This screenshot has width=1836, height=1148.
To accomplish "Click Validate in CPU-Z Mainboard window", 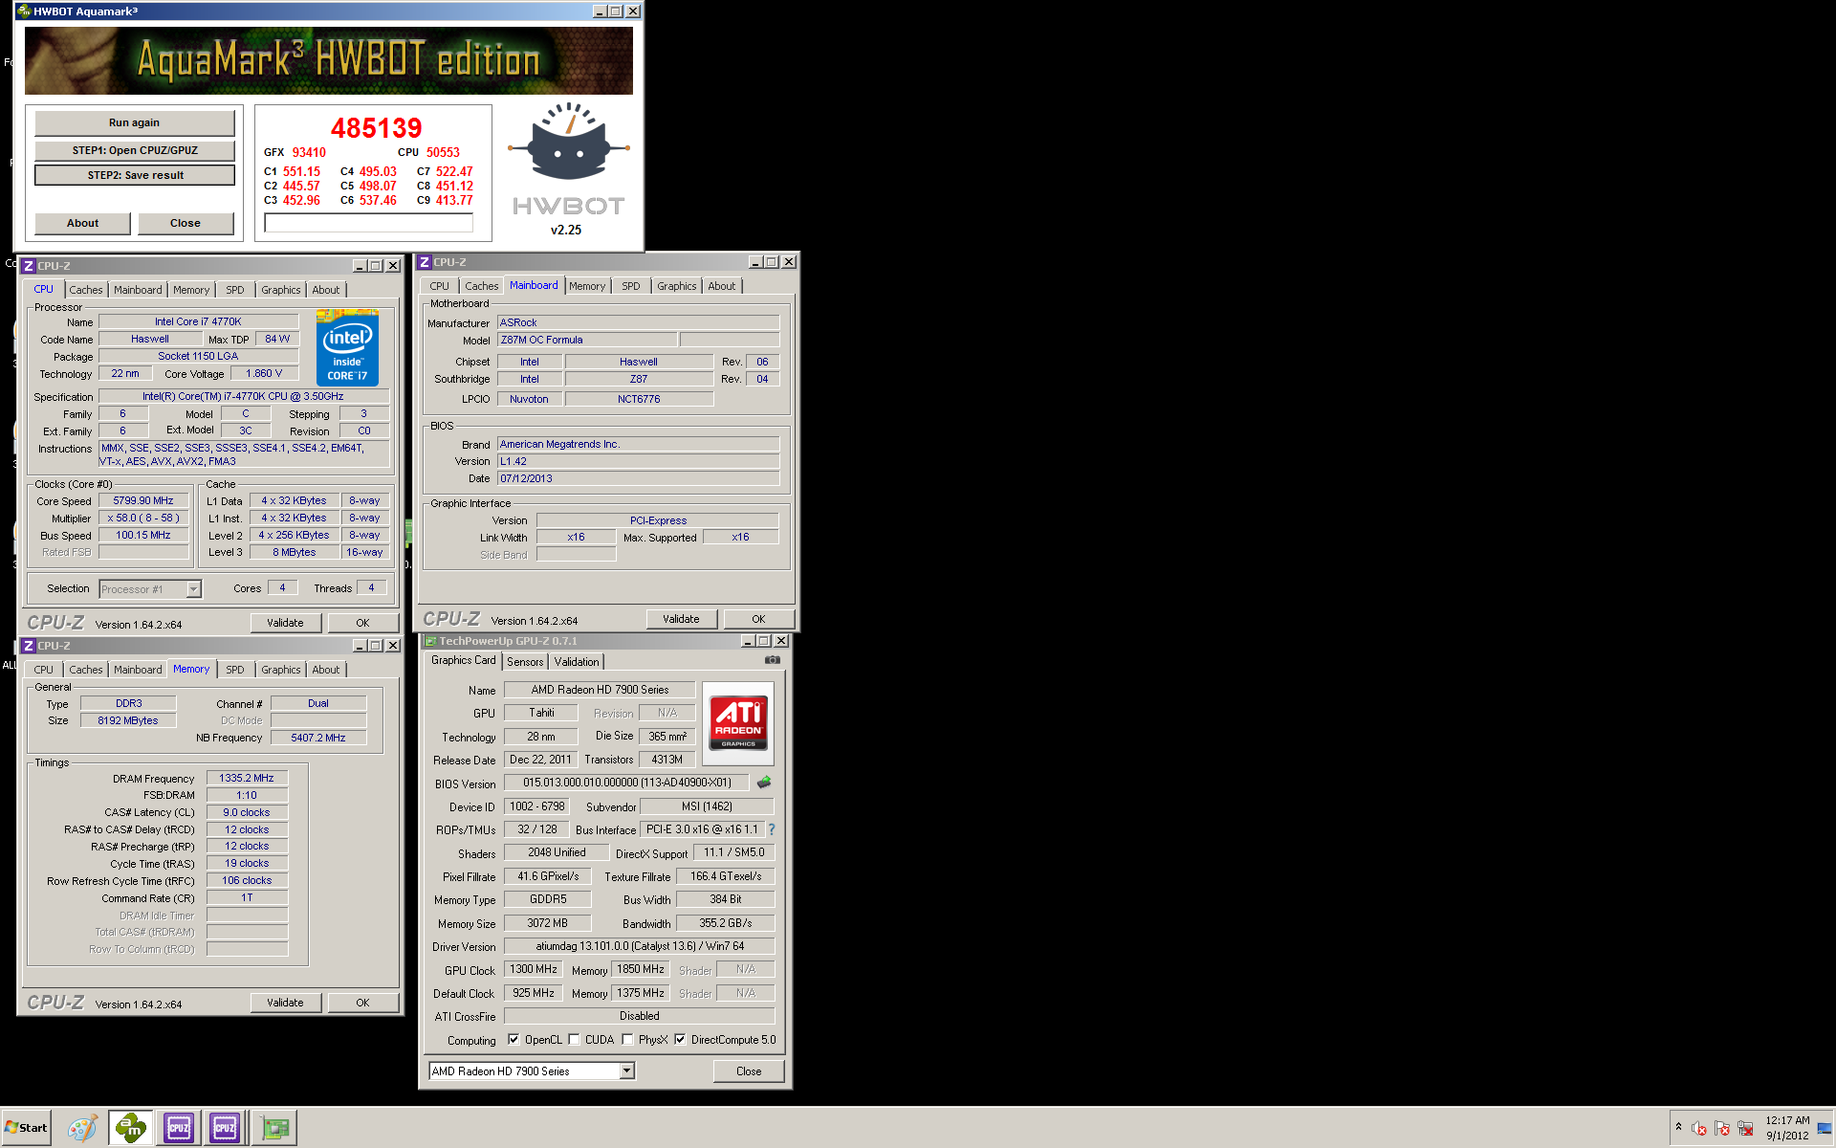I will (681, 619).
